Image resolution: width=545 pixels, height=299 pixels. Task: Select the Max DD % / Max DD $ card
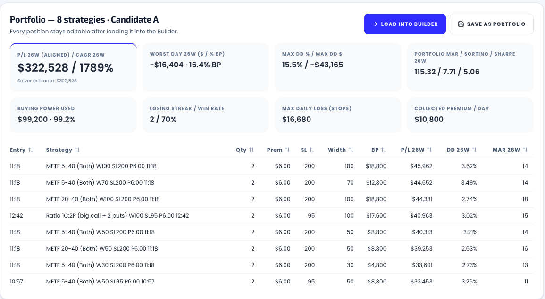pyautogui.click(x=338, y=67)
